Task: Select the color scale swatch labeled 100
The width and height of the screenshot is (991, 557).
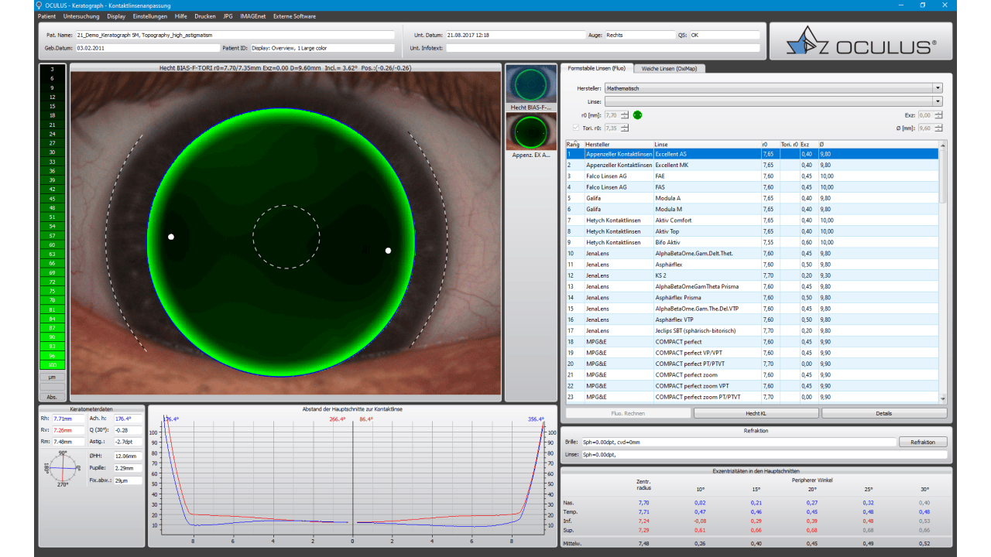Action: 52,364
